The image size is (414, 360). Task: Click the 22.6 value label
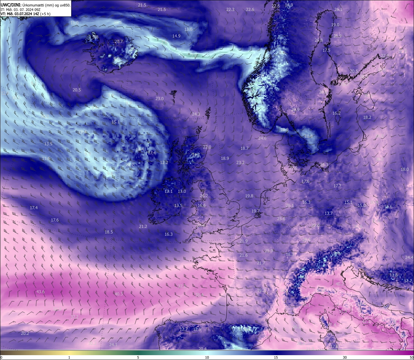(x=250, y=10)
